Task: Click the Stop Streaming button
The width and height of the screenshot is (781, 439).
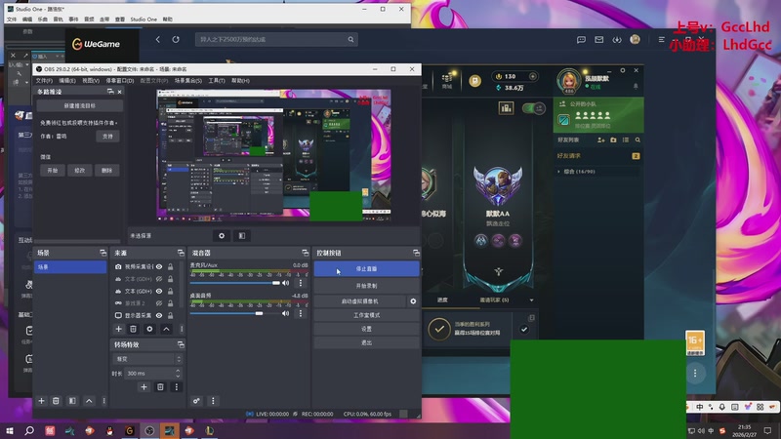Action: coord(367,269)
